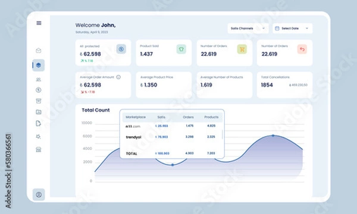
Task: Click the Welcome John heading
Action: (95, 25)
